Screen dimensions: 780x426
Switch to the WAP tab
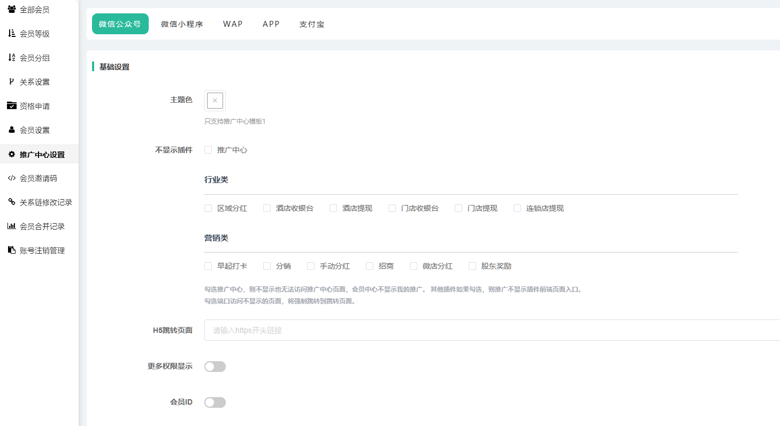click(233, 24)
